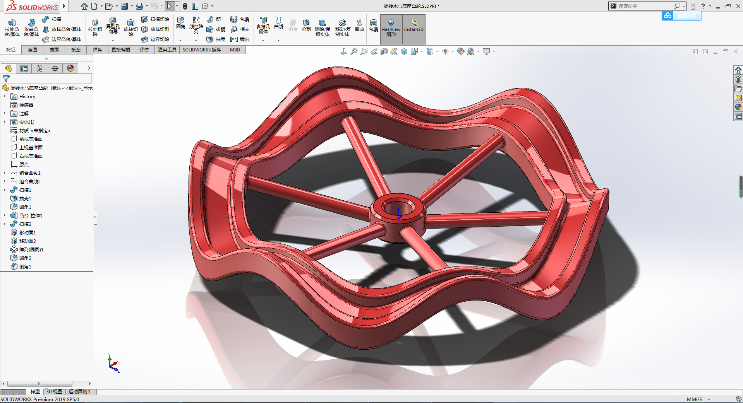This screenshot has height=403, width=743.
Task: Open the 3D 视图 bottom tab
Action: 54,392
